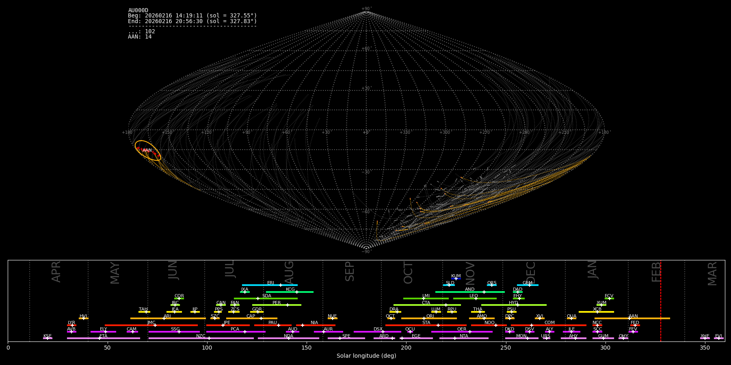The width and height of the screenshot is (731, 365).
Task: Click the FEB month label
Action: [x=656, y=271]
